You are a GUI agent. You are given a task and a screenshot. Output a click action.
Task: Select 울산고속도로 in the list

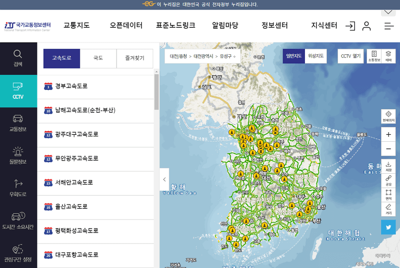pyautogui.click(x=95, y=207)
